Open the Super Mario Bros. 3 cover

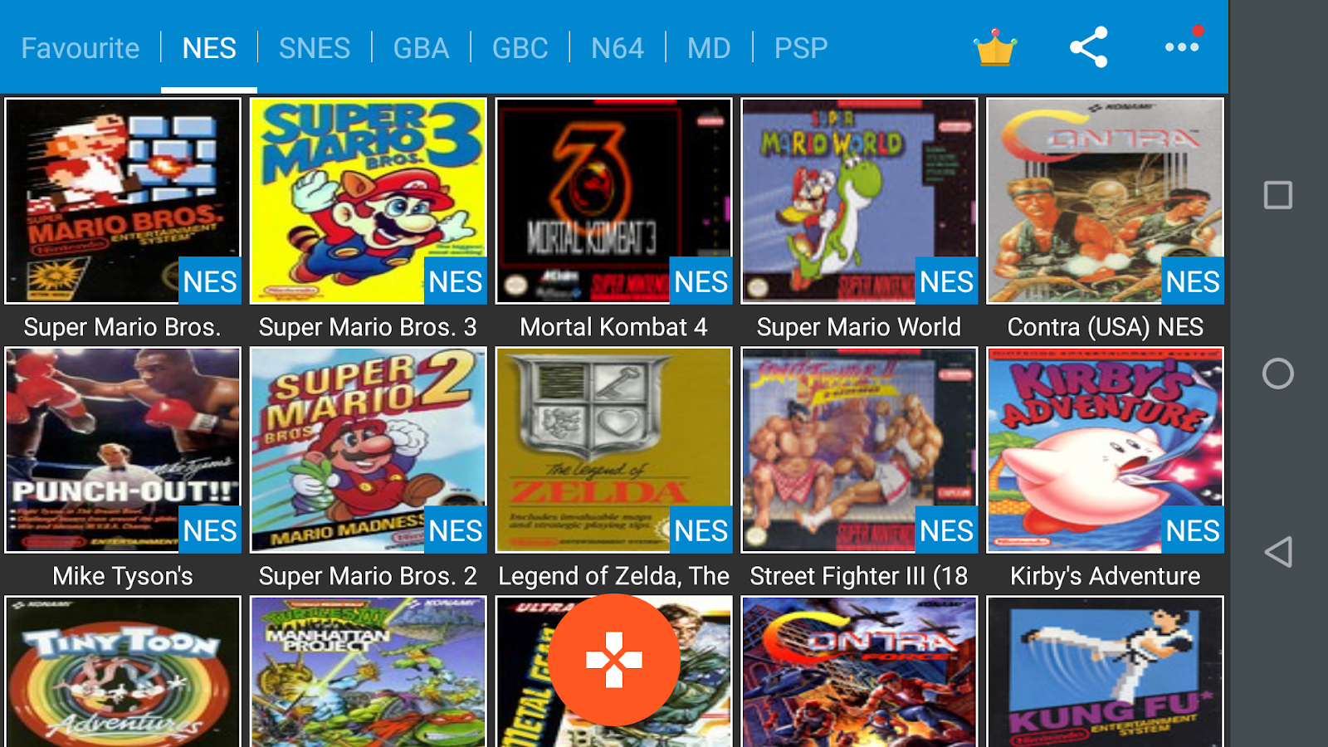[x=369, y=201]
